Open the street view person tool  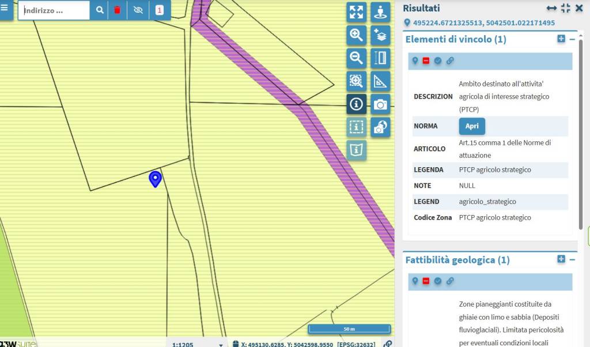(380, 12)
